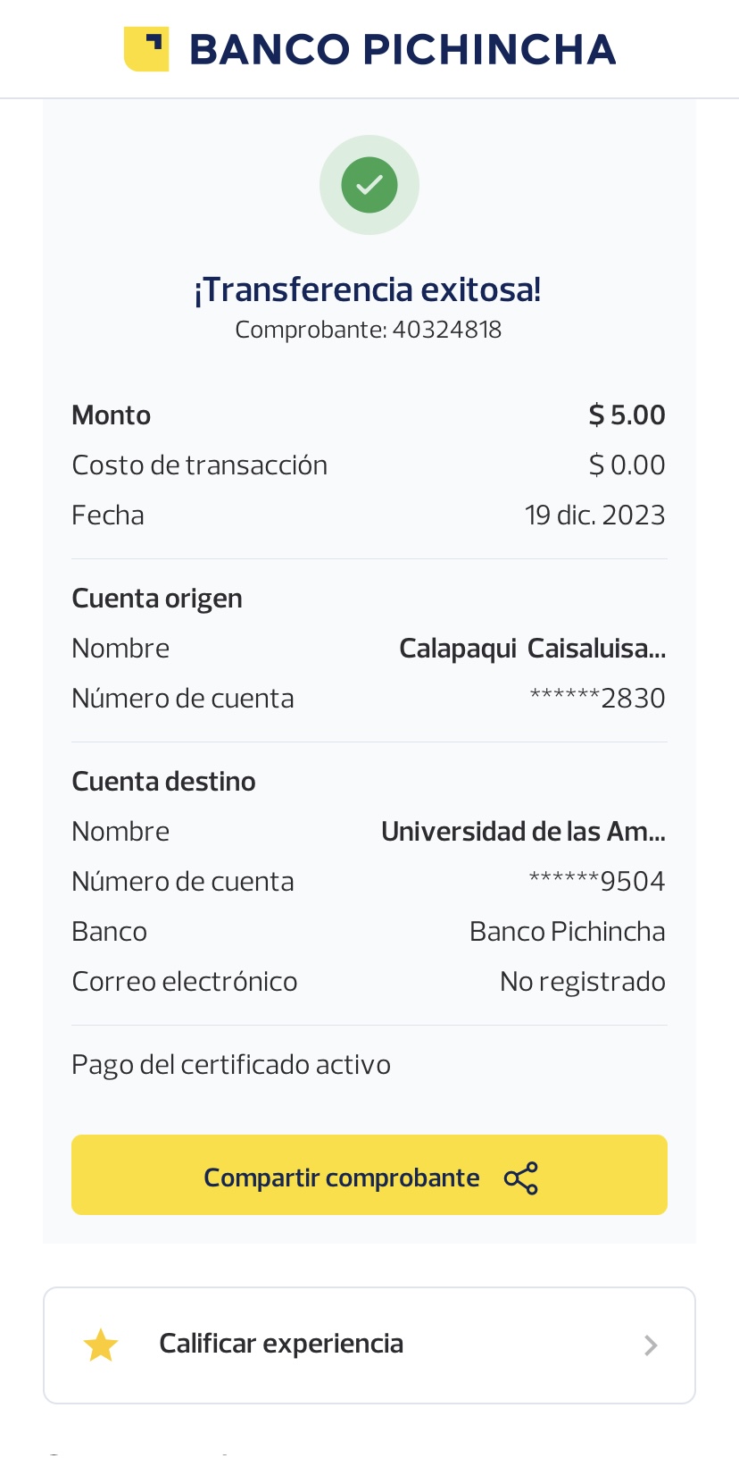Tap the Monto amount $ 5.00
739x1475 pixels.
627,415
